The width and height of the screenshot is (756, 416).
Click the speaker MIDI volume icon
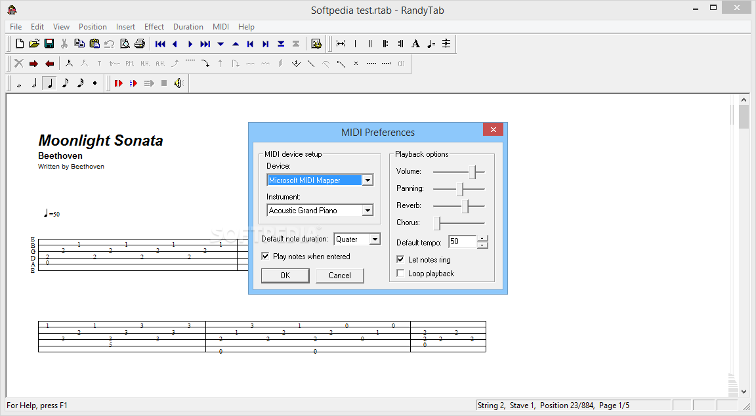(179, 83)
